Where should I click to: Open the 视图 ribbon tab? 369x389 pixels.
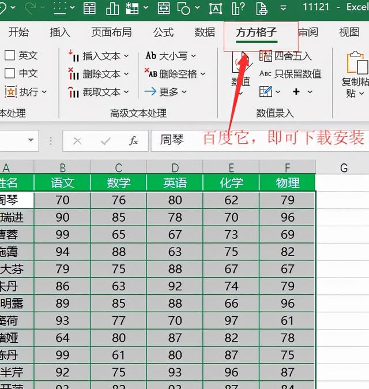point(349,32)
